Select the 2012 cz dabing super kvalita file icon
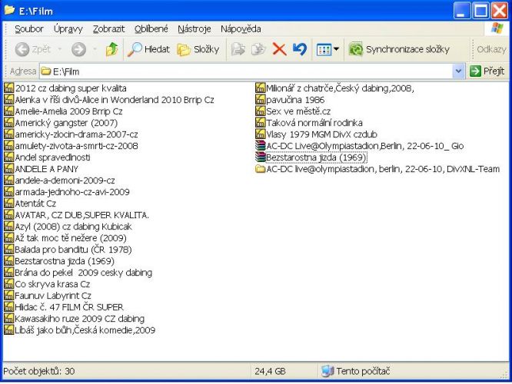Screen dimensions: 512x384 [x=8, y=88]
